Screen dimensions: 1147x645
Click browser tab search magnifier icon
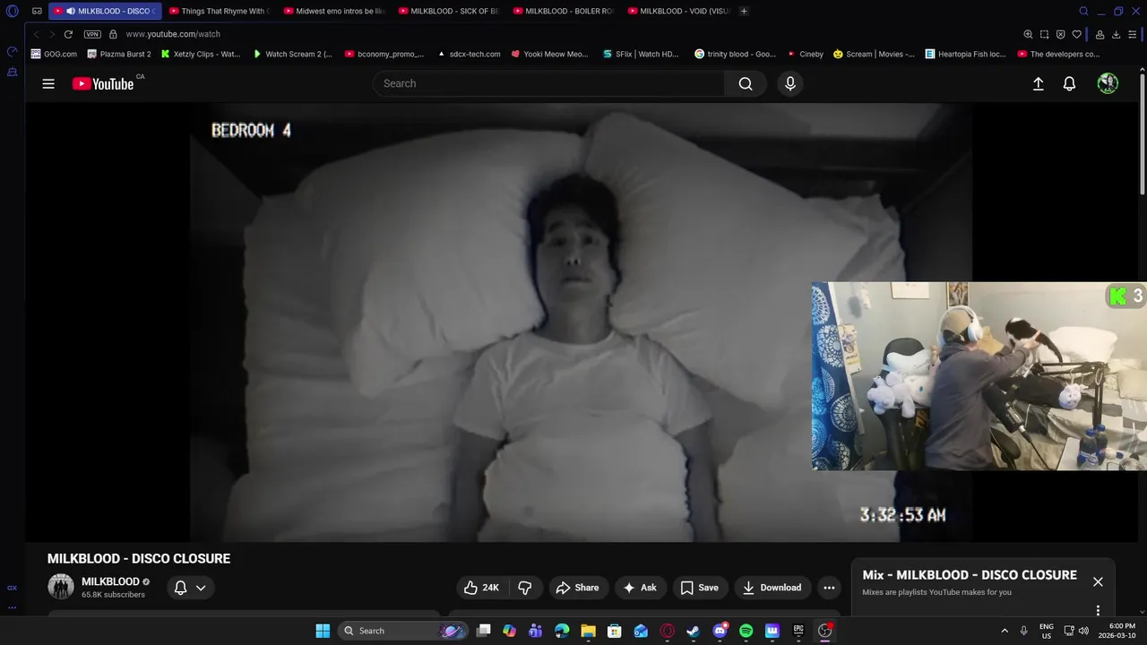click(1083, 11)
